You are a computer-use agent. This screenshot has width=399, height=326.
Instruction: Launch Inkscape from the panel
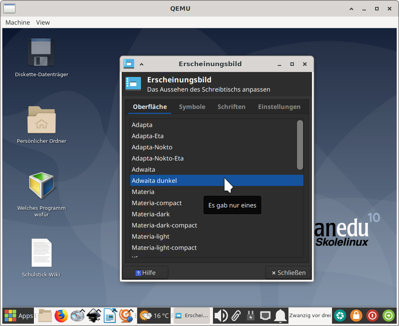[94, 316]
